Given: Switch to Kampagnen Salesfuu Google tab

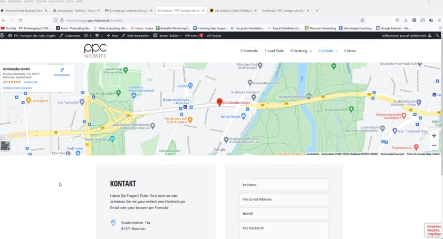Looking at the screenshot, I should pyautogui.click(x=76, y=11).
